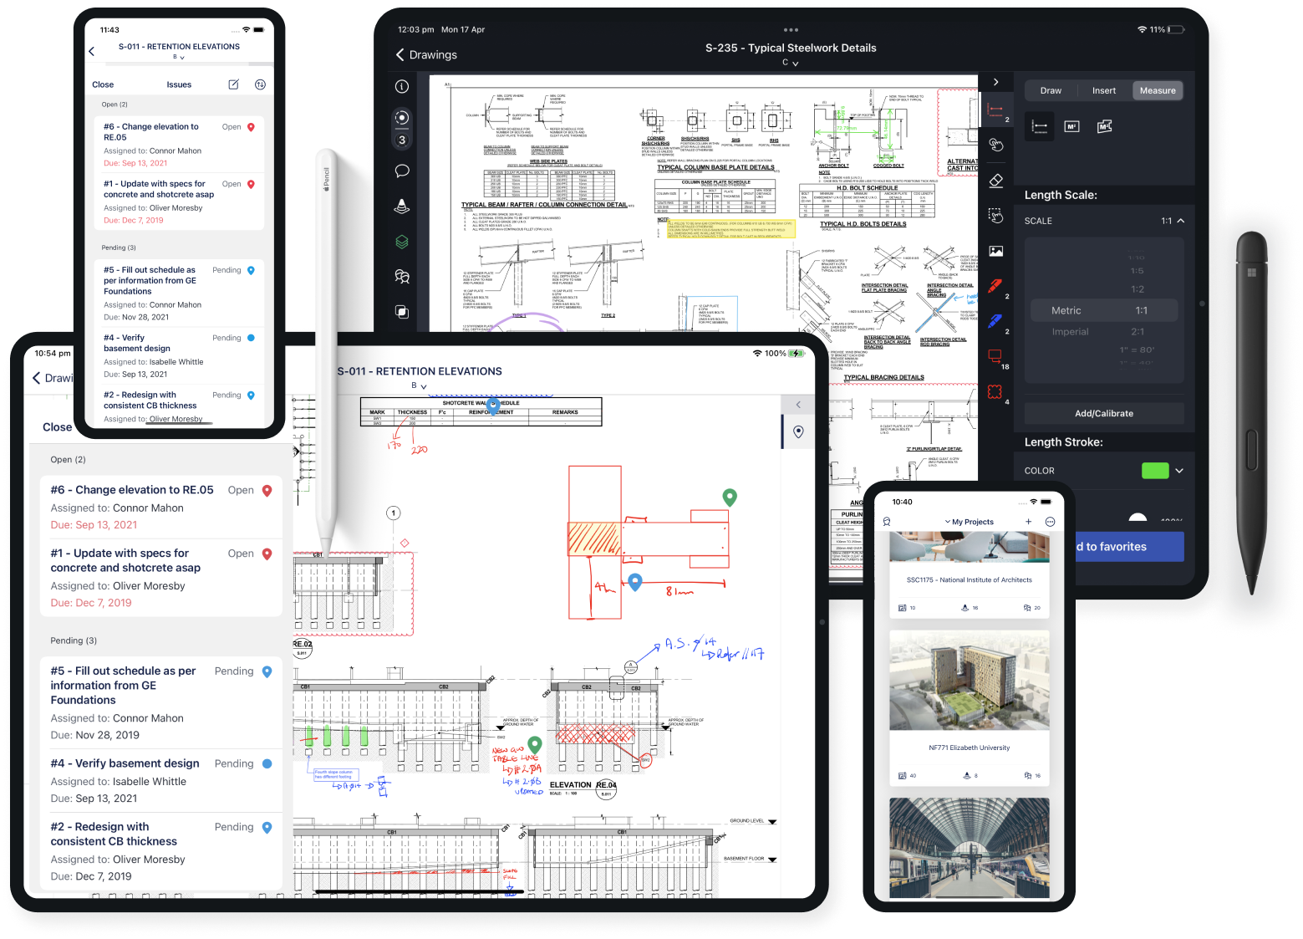The width and height of the screenshot is (1303, 939).
Task: Open the Length Stroke color dropdown
Action: 1179,470
